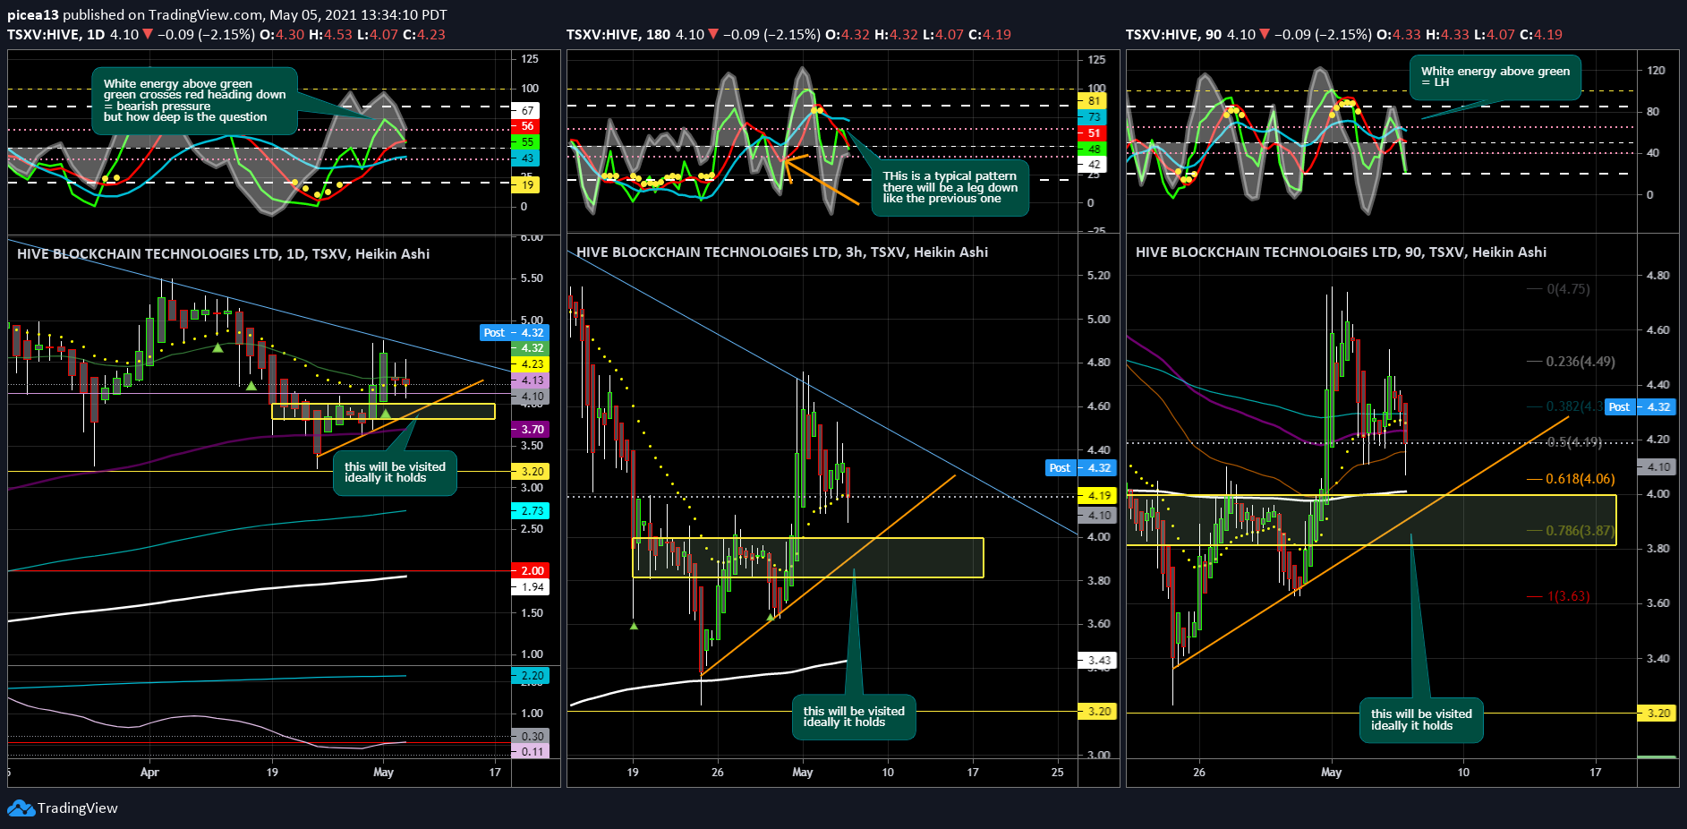The image size is (1687, 829).
Task: Click the red 56 indicator value label
Action: pyautogui.click(x=525, y=126)
